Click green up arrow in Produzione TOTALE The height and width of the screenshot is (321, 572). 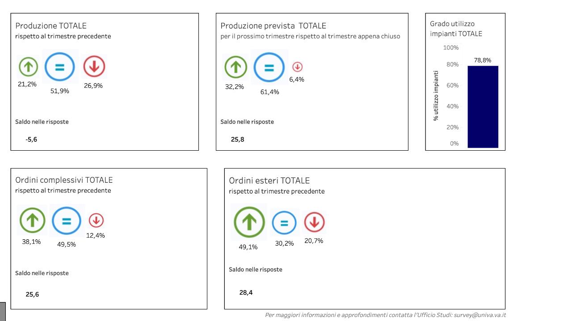28,67
